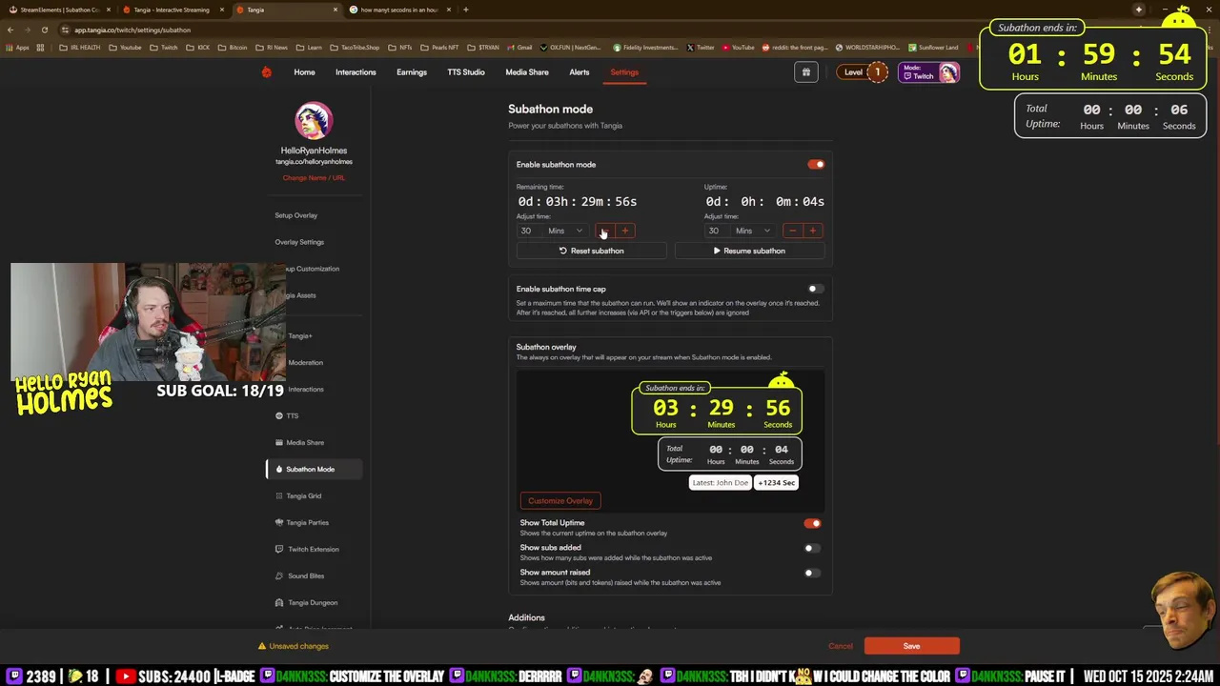Image resolution: width=1220 pixels, height=686 pixels.
Task: Open the Interactions tab in the navbar
Action: tap(356, 72)
